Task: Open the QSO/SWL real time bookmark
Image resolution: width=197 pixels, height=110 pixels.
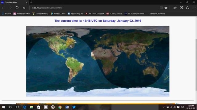Action: (157, 14)
